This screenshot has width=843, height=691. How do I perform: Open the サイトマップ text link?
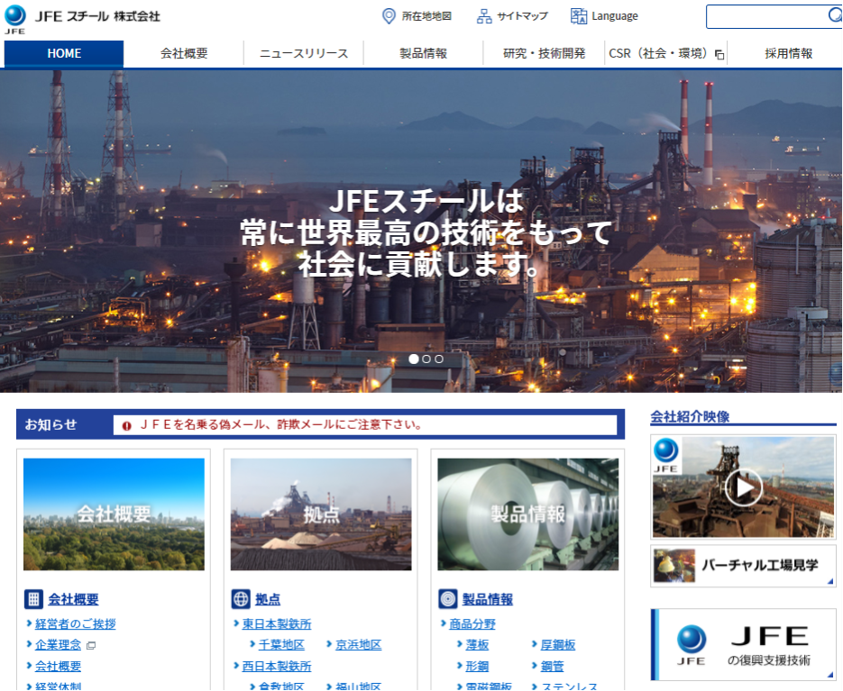pyautogui.click(x=522, y=16)
